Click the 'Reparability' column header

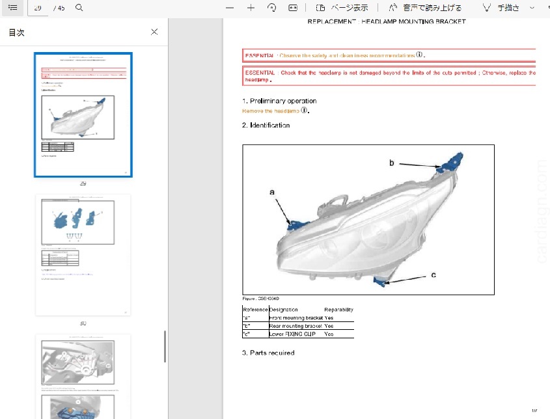(x=339, y=310)
